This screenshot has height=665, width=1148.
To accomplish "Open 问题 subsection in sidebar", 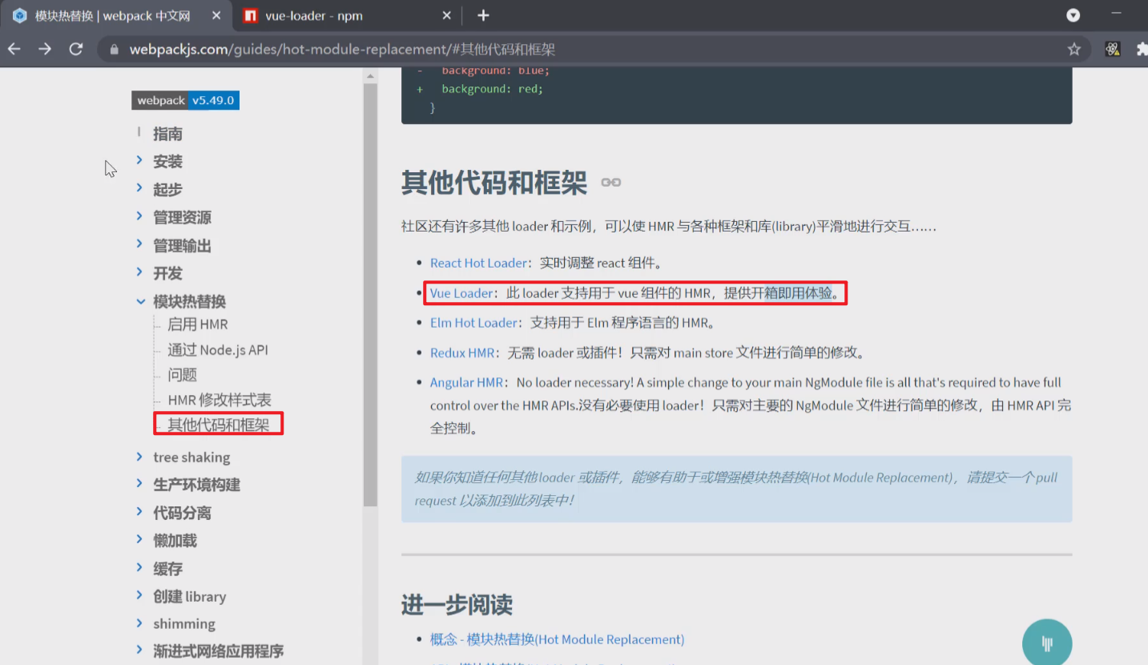I will (182, 375).
